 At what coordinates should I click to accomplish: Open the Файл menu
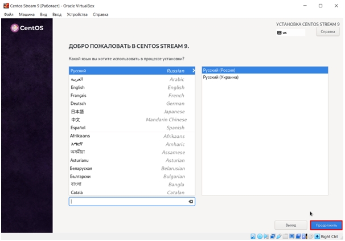coord(9,14)
